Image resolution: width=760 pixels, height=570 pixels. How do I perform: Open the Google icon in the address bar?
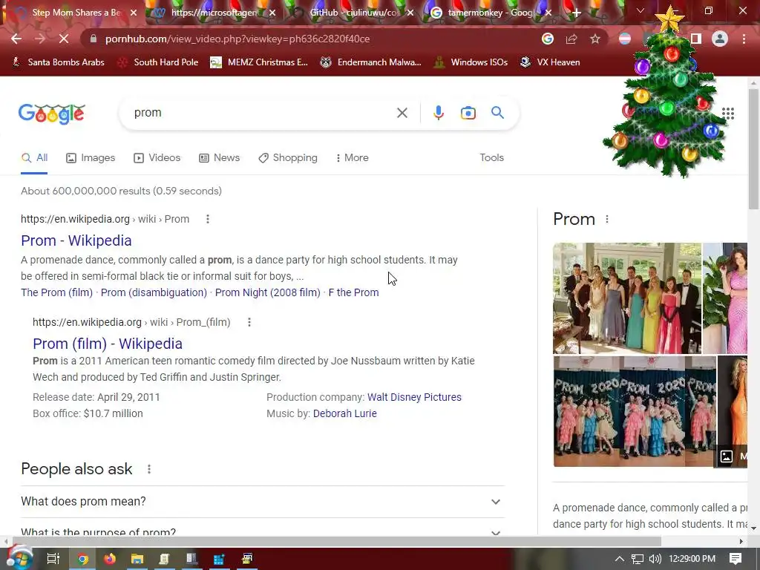pos(548,39)
